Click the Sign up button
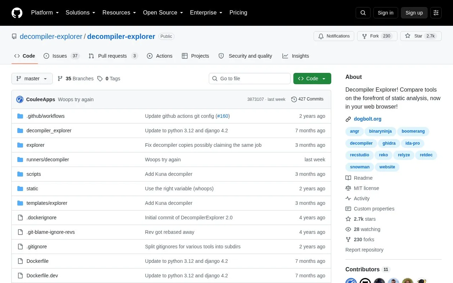453x283 pixels. click(x=414, y=13)
